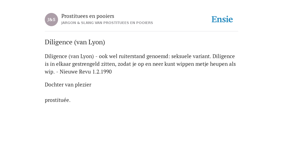The width and height of the screenshot is (283, 141).
Task: Click Jargon & Slang van prostituees subtitle
Action: 107,23
